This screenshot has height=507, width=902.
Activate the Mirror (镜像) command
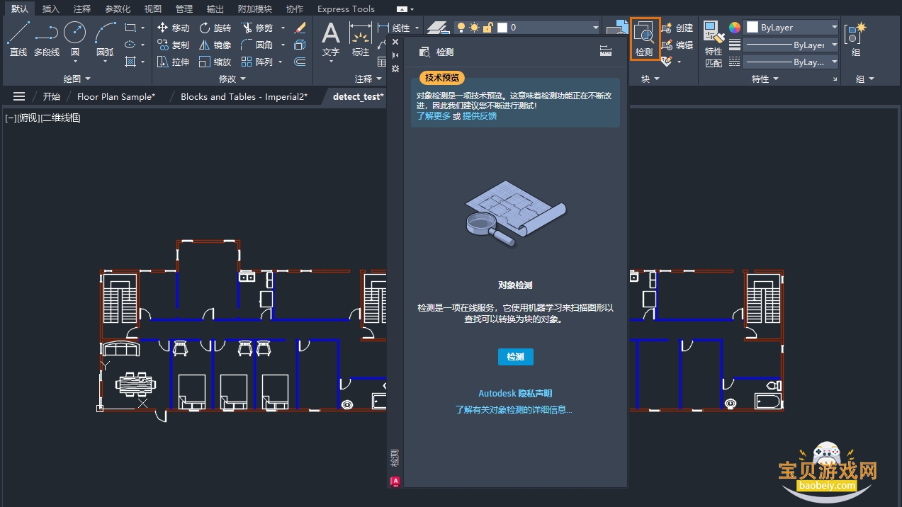pos(215,45)
